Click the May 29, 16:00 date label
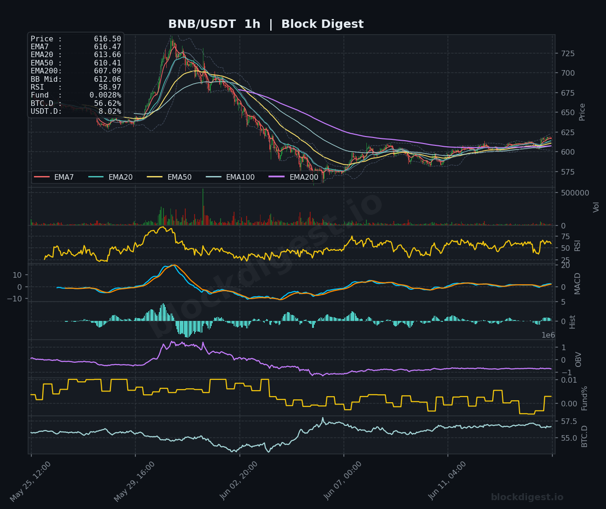This screenshot has height=509, width=606. 135,482
